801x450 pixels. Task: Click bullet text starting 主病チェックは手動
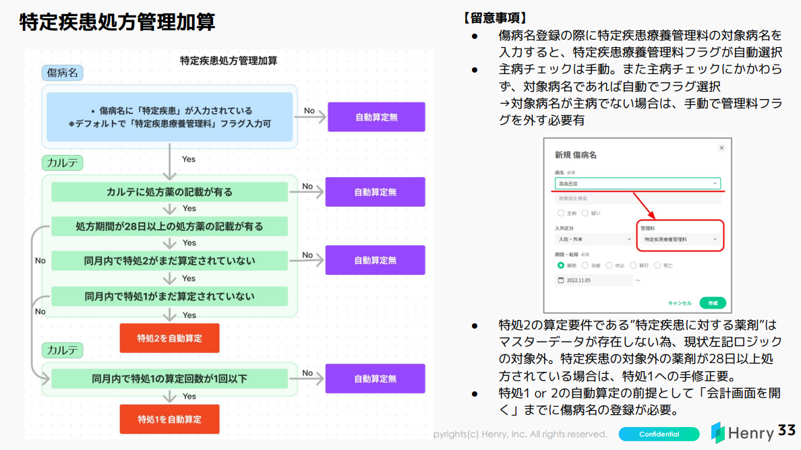pos(640,94)
